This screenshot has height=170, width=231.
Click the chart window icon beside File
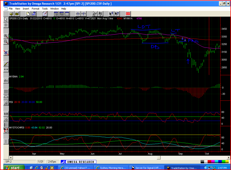click(x=6, y=9)
